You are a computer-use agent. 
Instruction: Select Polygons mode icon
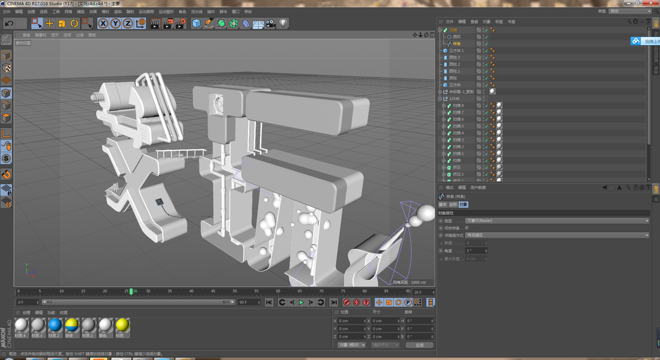click(7, 118)
